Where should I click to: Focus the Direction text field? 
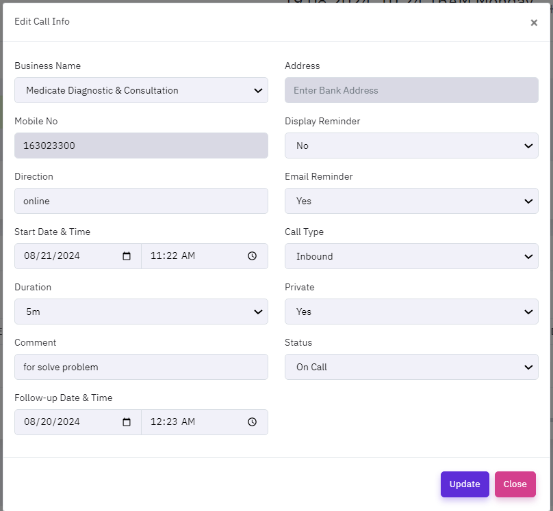[141, 201]
